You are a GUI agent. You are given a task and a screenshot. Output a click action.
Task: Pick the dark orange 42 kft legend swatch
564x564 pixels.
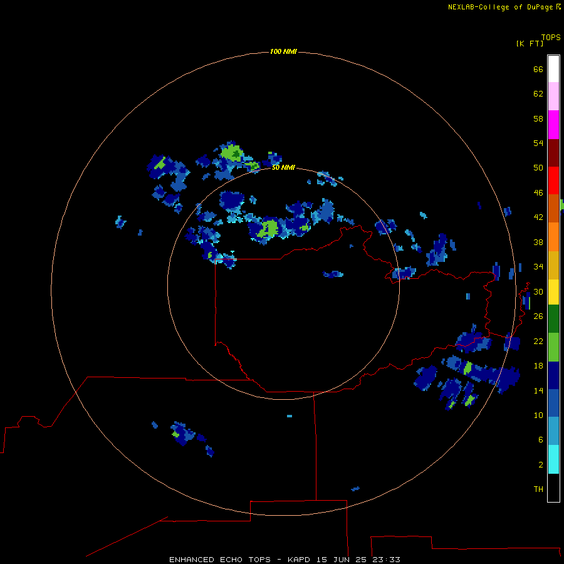click(553, 208)
